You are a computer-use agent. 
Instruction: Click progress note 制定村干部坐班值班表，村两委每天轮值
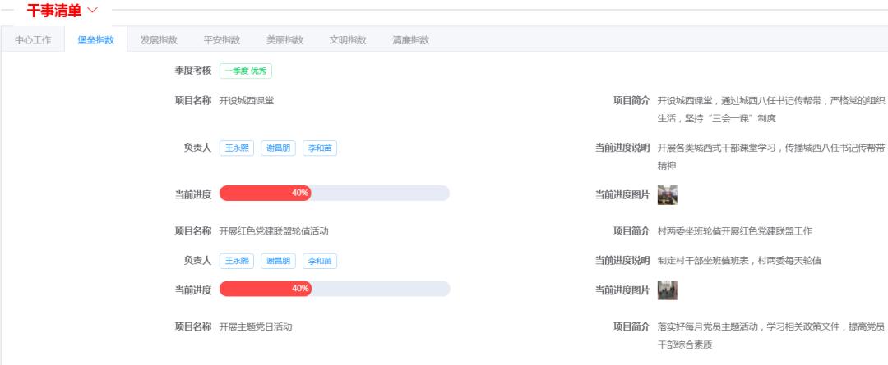(739, 261)
